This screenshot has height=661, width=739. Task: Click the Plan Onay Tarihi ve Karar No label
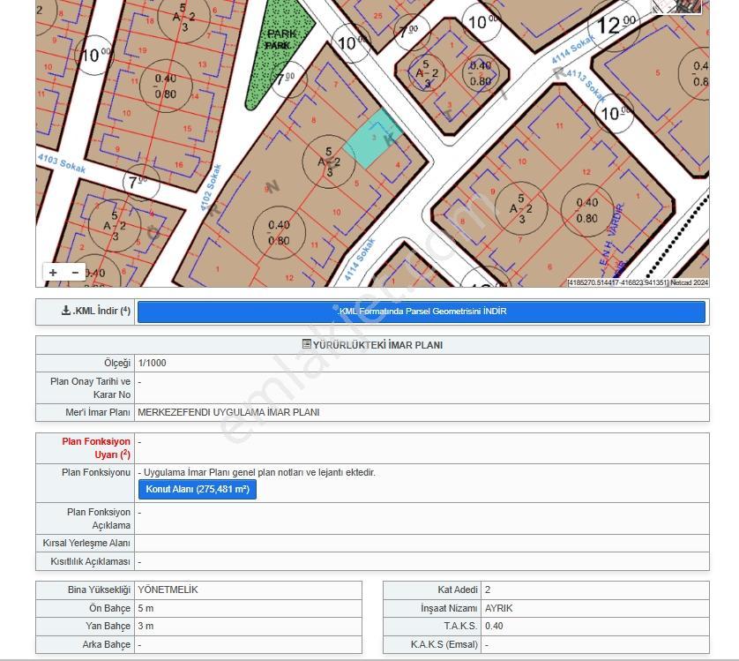(x=91, y=387)
